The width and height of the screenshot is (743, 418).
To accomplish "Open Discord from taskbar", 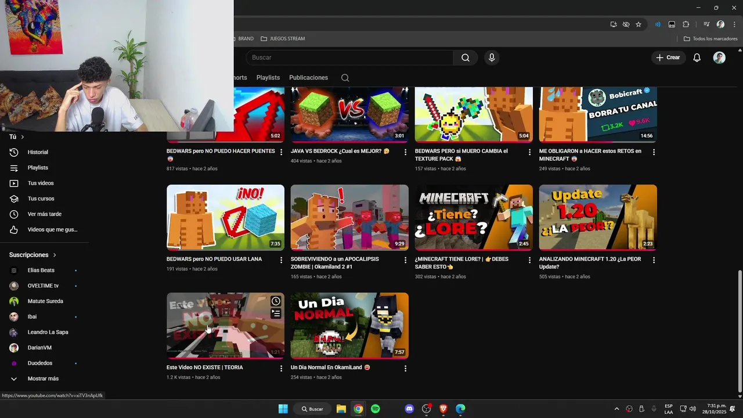I will pyautogui.click(x=409, y=409).
